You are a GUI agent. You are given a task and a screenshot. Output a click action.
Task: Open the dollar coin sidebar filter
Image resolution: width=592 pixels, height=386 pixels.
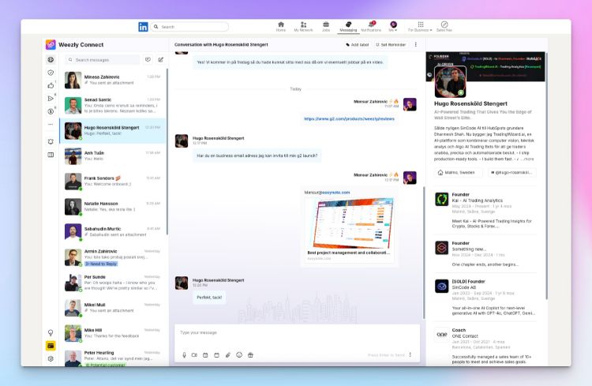[51, 111]
